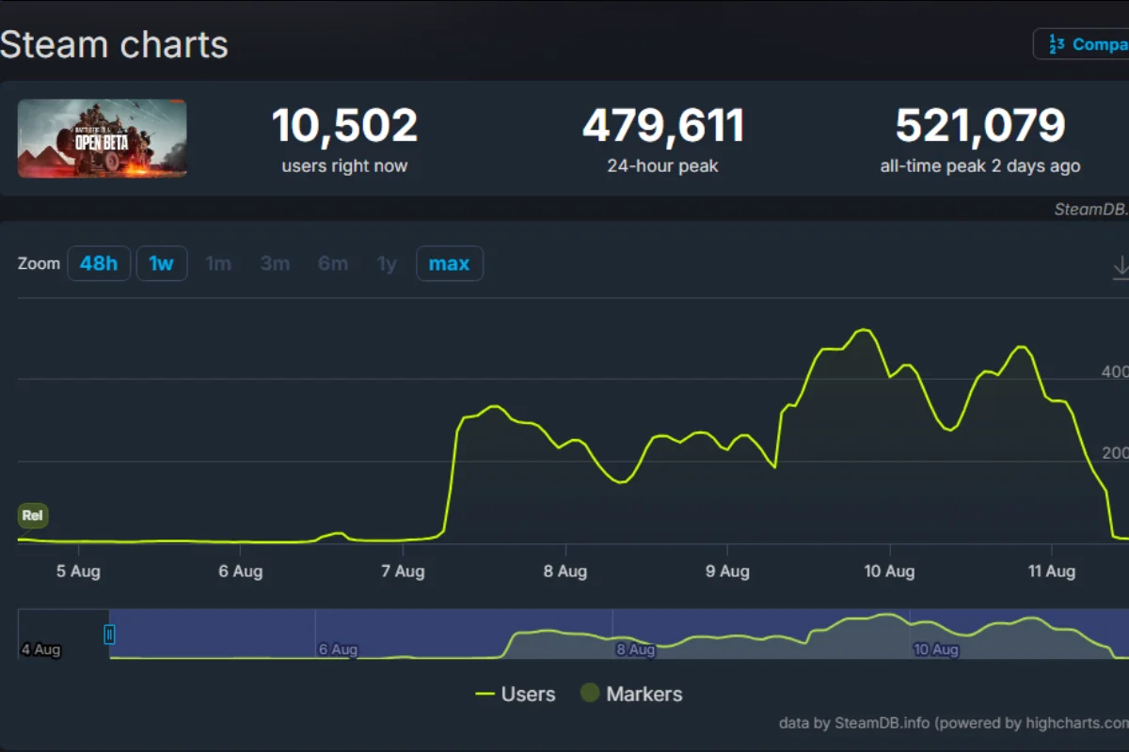Set zoom to 6m
This screenshot has width=1129, height=752.
[333, 263]
